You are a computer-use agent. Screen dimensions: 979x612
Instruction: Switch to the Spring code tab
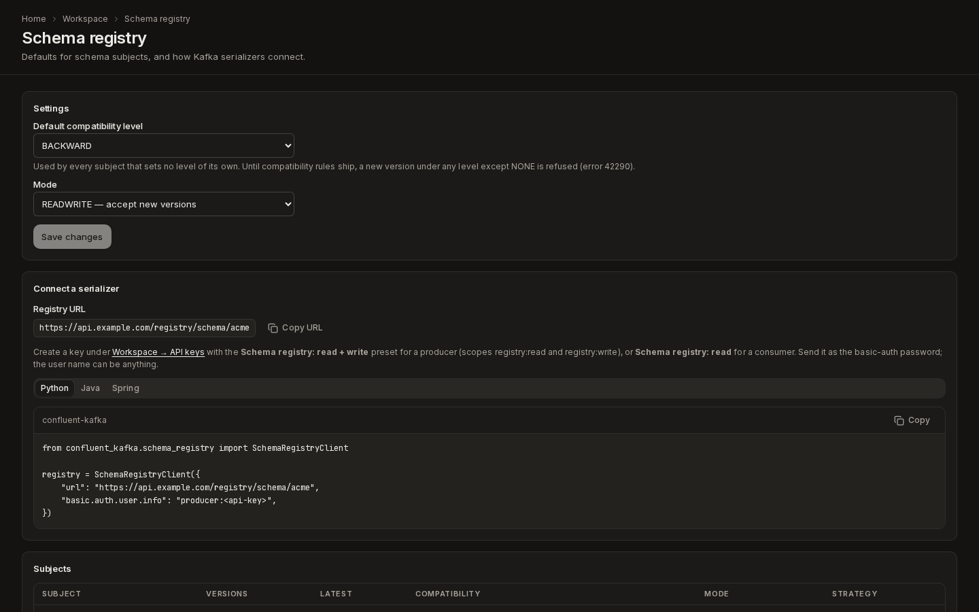(x=126, y=388)
